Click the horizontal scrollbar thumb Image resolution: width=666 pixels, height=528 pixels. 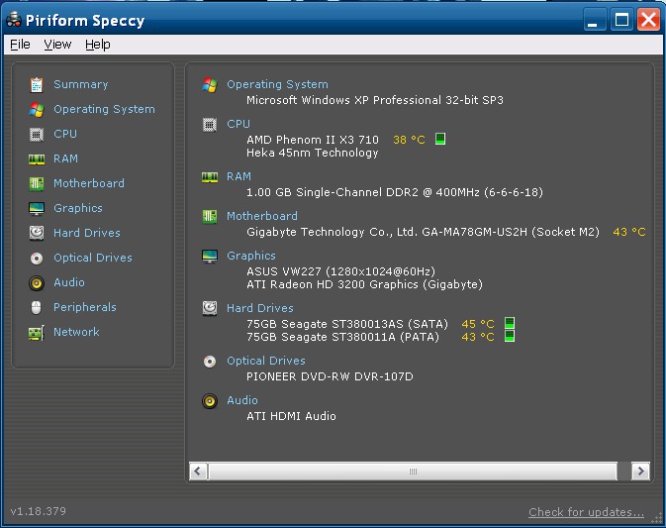coord(413,471)
